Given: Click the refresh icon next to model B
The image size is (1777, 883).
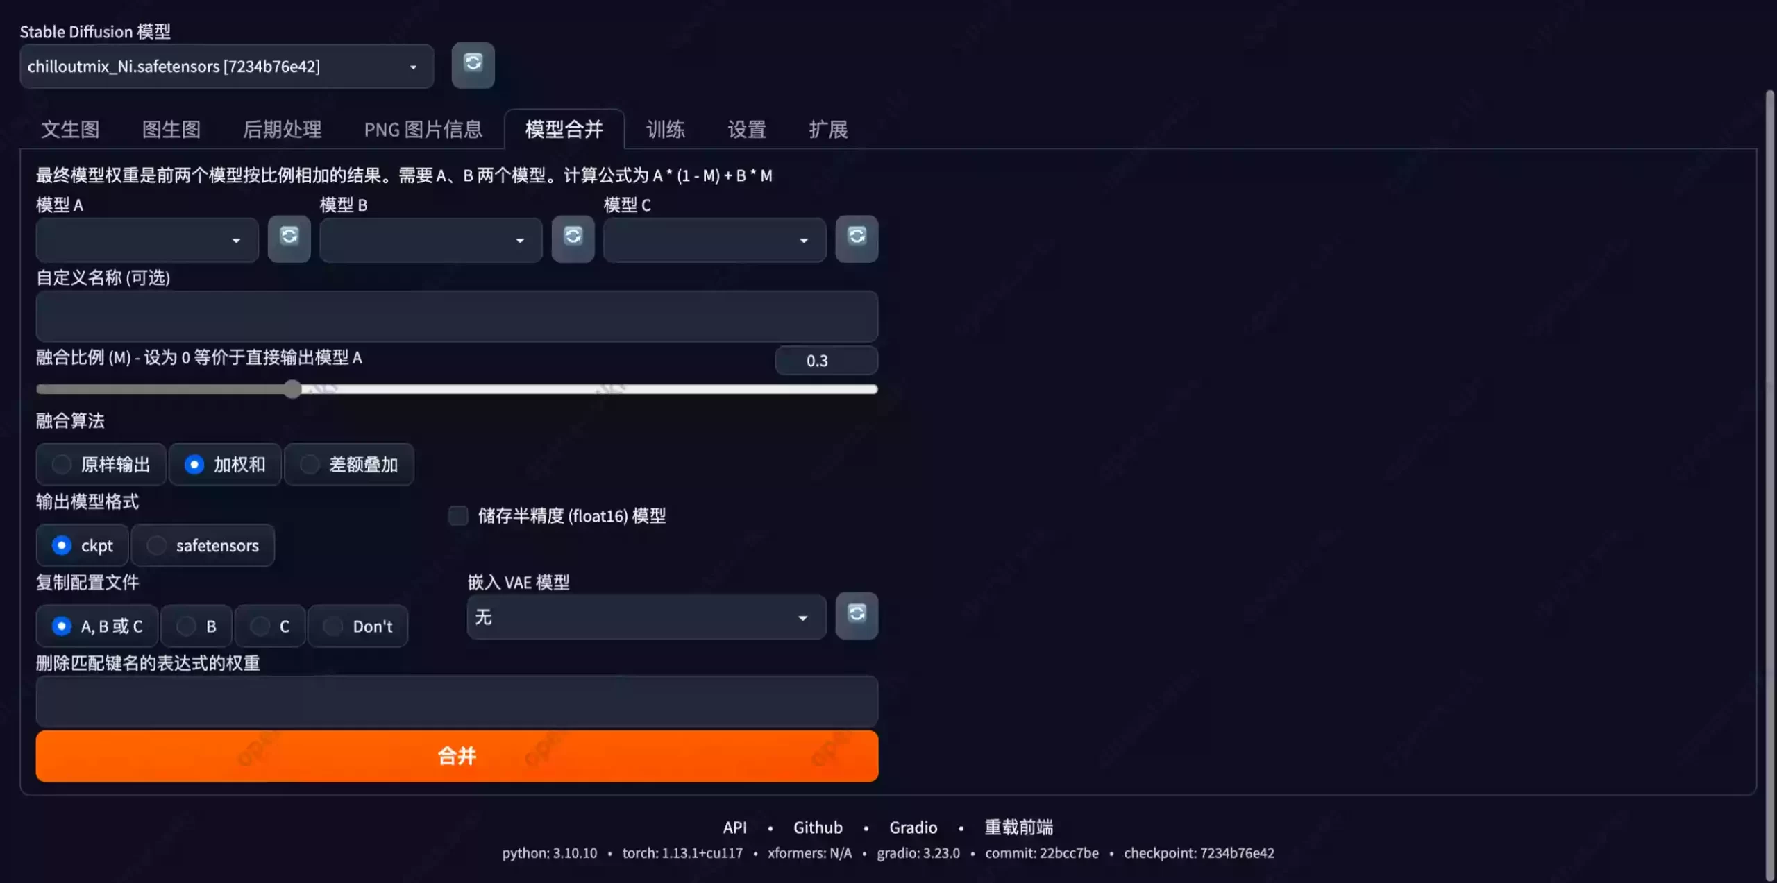Looking at the screenshot, I should (572, 238).
